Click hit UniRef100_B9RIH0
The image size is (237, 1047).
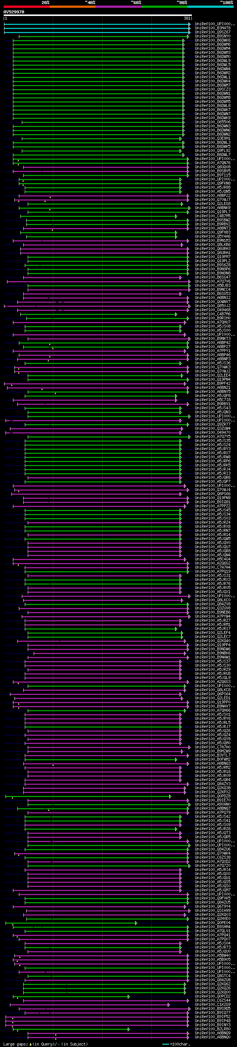click(x=213, y=318)
